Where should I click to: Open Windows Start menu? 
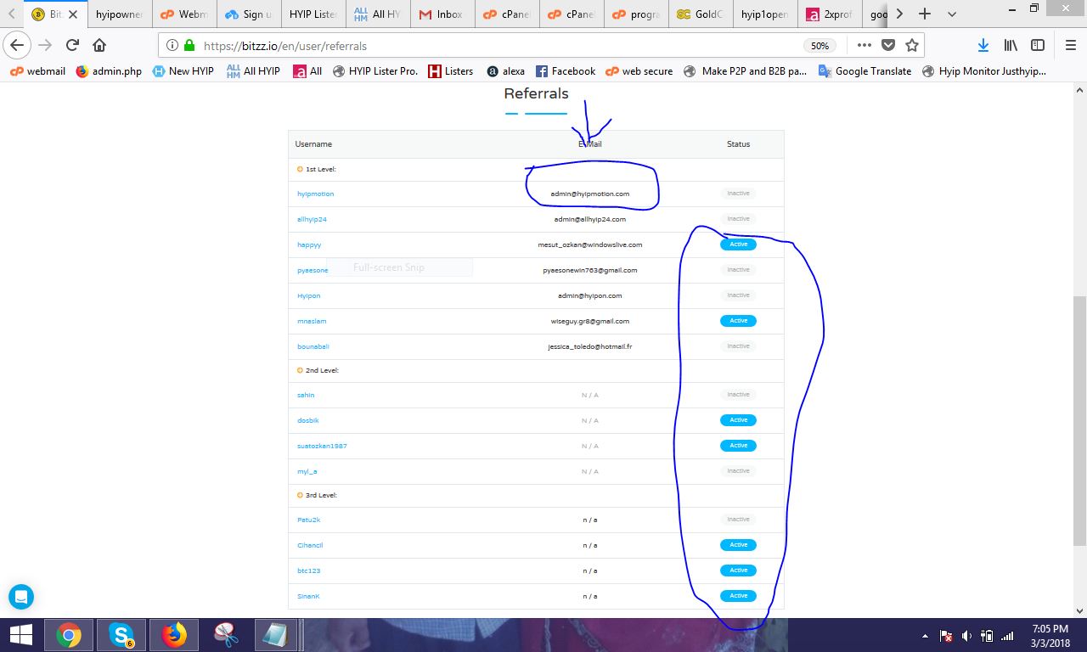(x=21, y=634)
